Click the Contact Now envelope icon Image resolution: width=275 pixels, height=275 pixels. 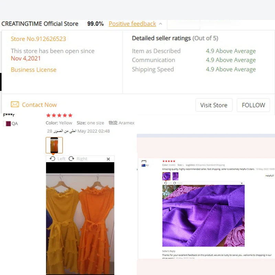(x=15, y=104)
